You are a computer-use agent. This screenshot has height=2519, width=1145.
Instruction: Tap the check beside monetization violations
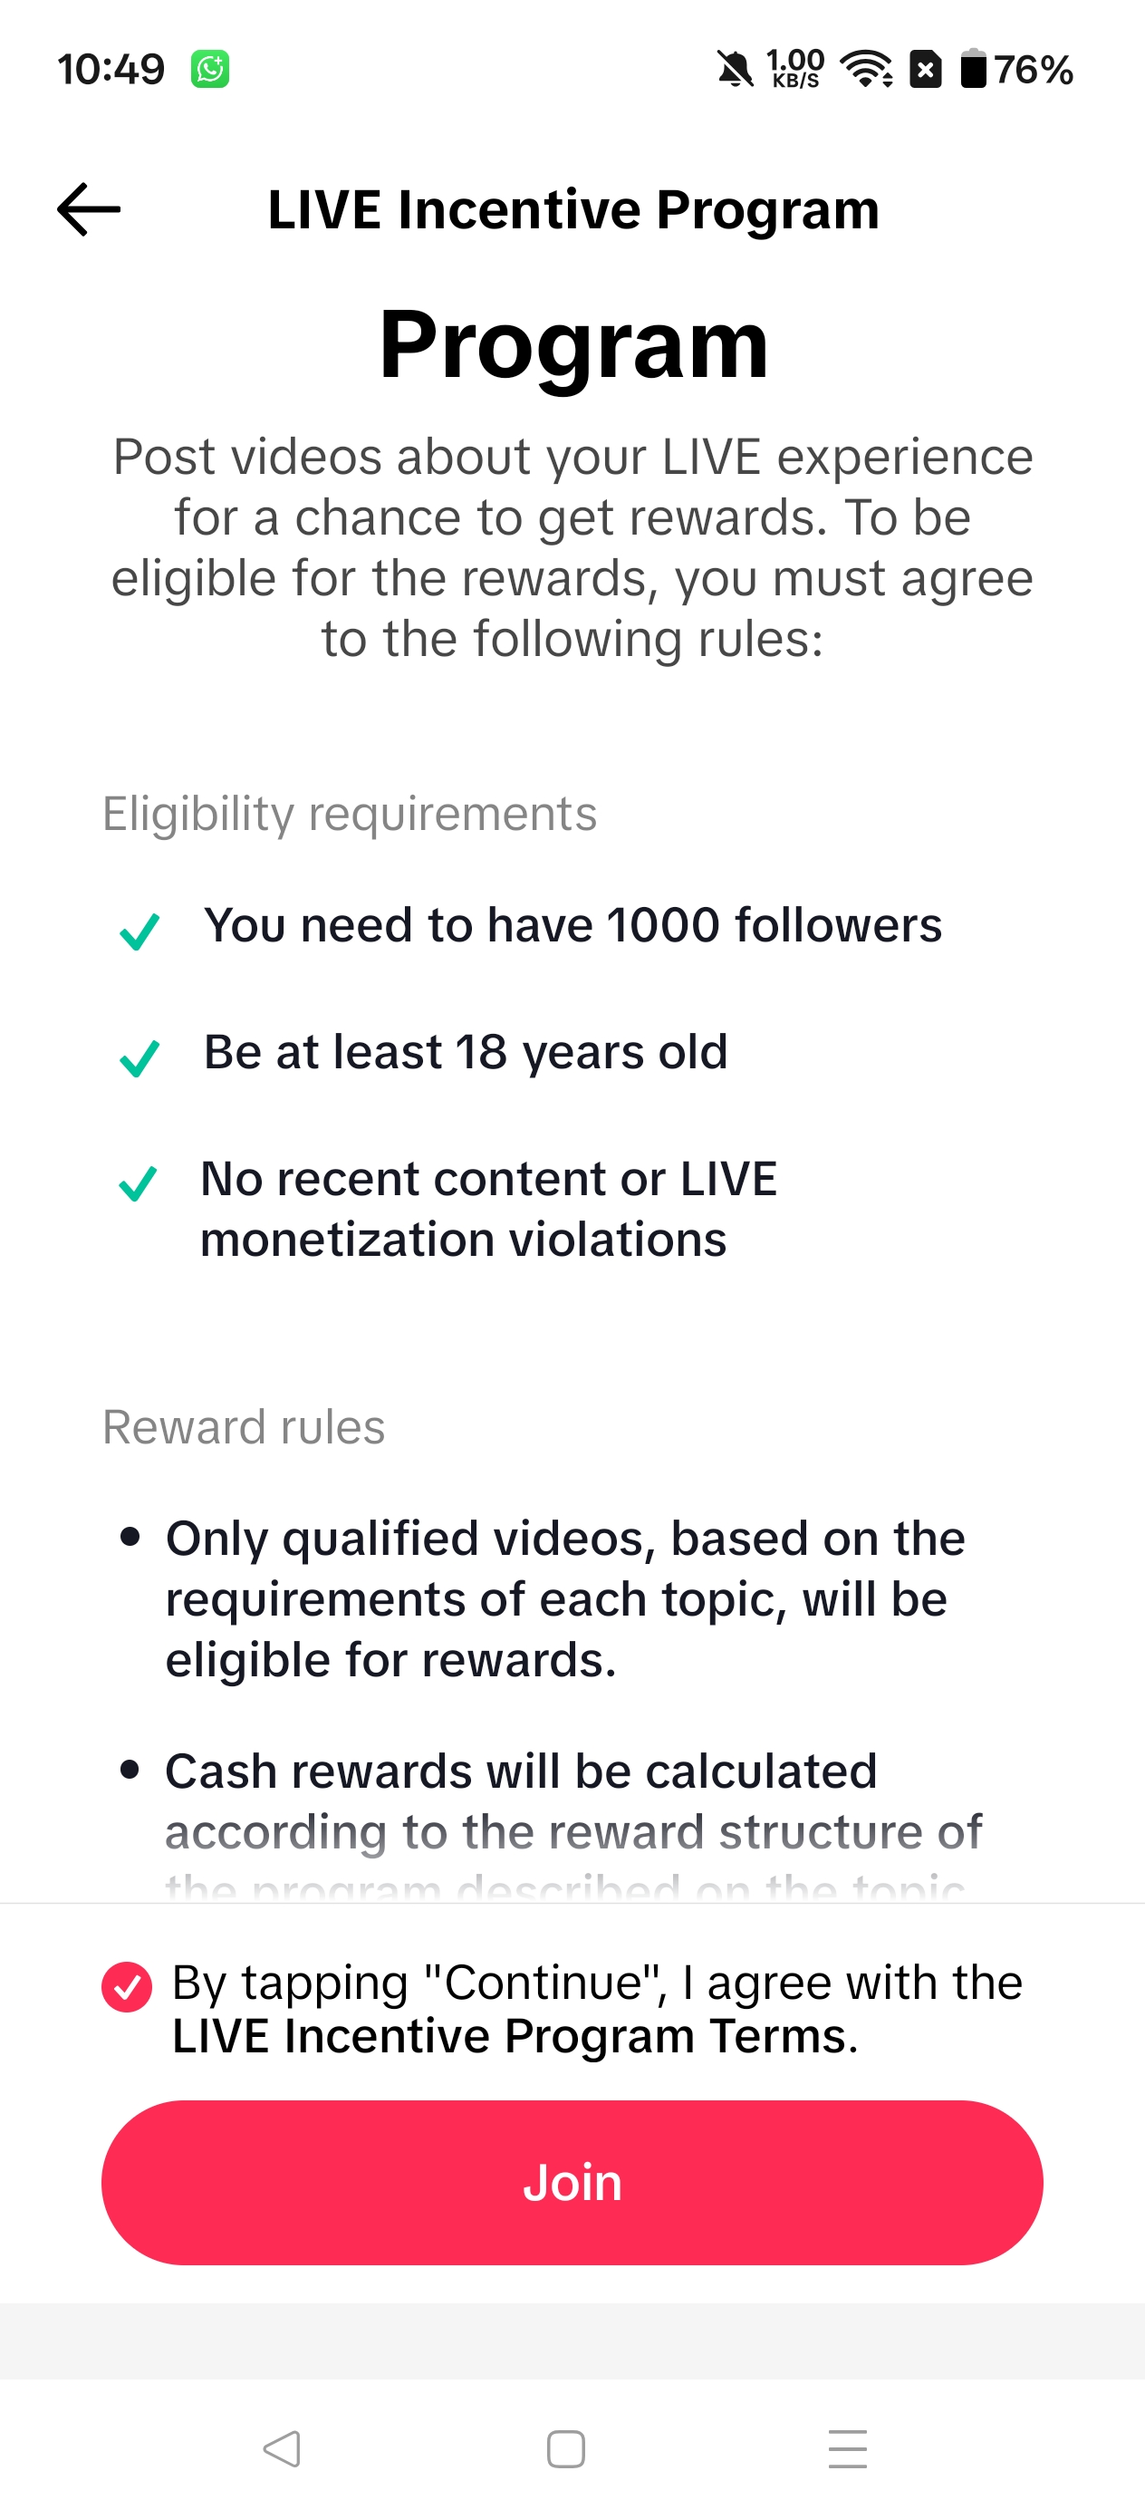(x=138, y=1183)
